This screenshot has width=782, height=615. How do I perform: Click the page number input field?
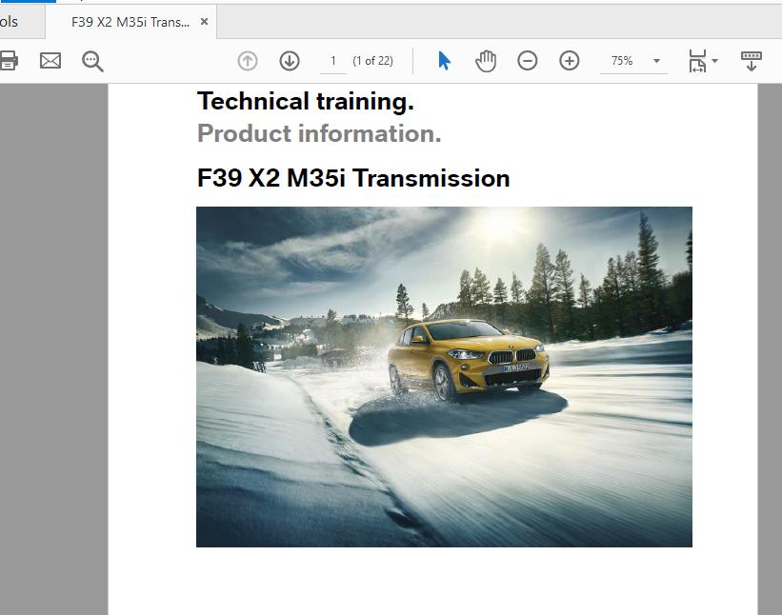coord(333,61)
